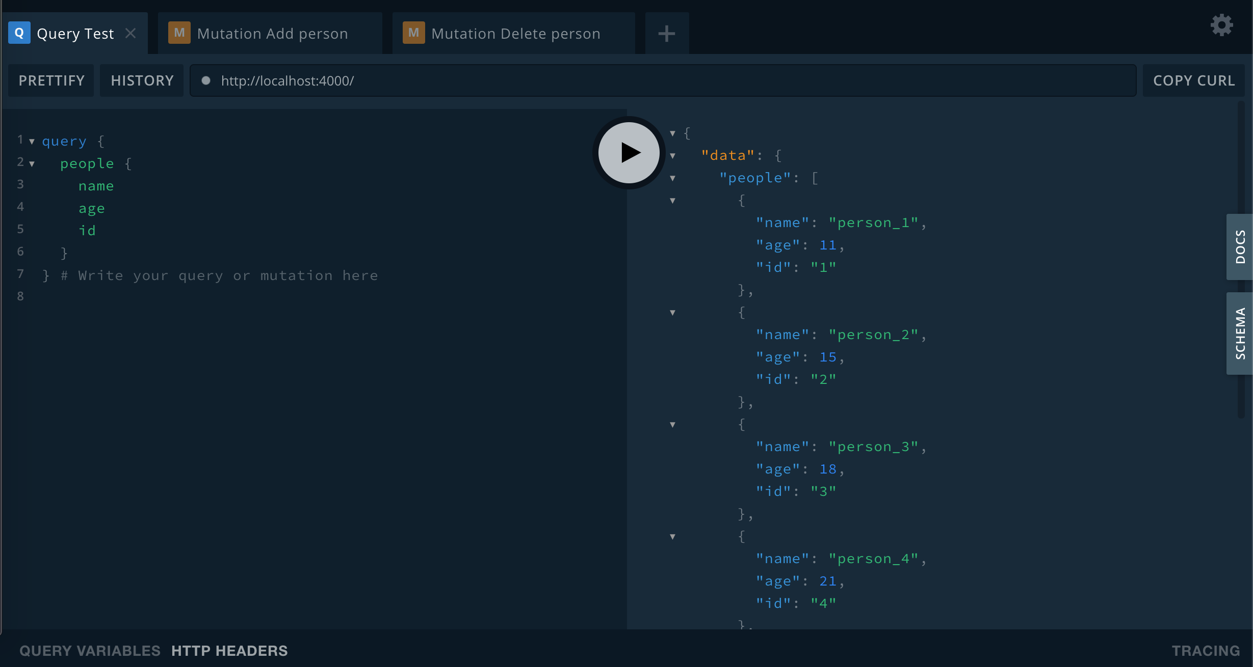The image size is (1253, 667).
Task: Collapse the "data" object in response
Action: (x=672, y=156)
